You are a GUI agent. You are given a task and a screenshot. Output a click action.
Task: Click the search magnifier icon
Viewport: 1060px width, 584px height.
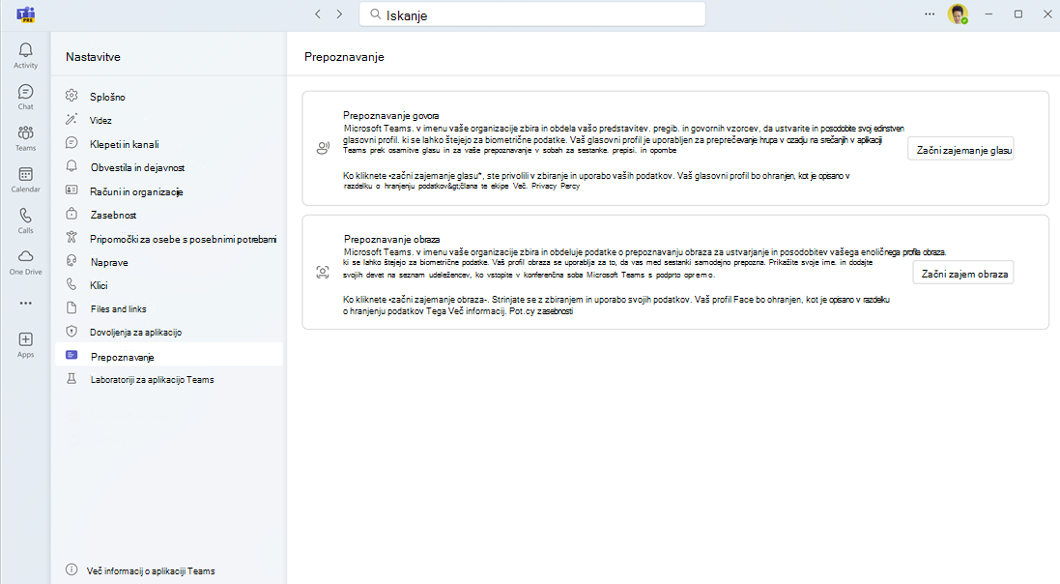coord(376,15)
